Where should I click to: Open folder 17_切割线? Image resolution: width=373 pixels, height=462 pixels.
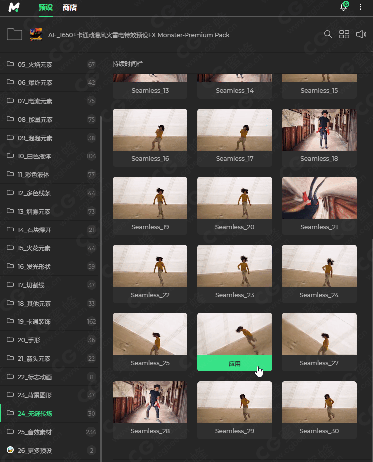(50, 285)
